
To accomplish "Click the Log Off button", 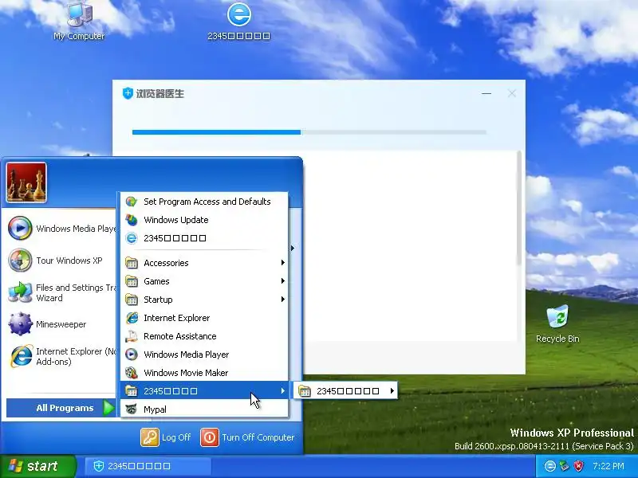I will click(166, 437).
